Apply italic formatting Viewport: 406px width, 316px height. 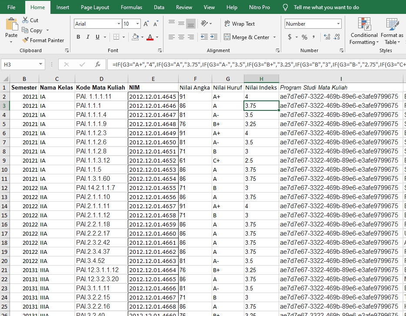coord(88,37)
